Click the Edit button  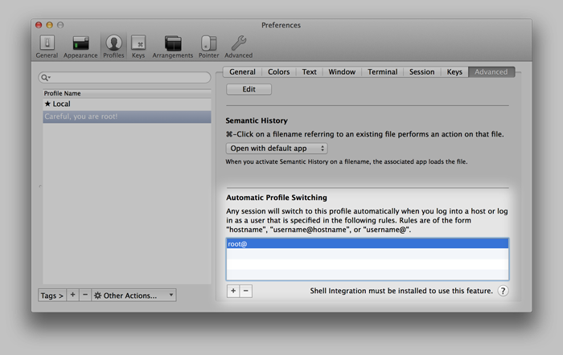(249, 89)
